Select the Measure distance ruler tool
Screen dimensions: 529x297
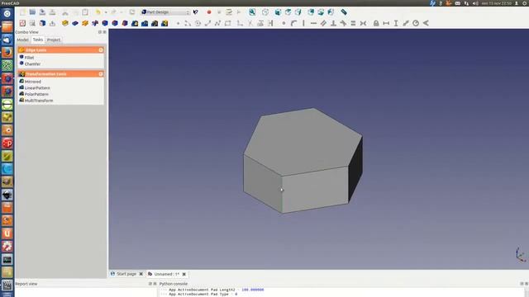click(344, 12)
